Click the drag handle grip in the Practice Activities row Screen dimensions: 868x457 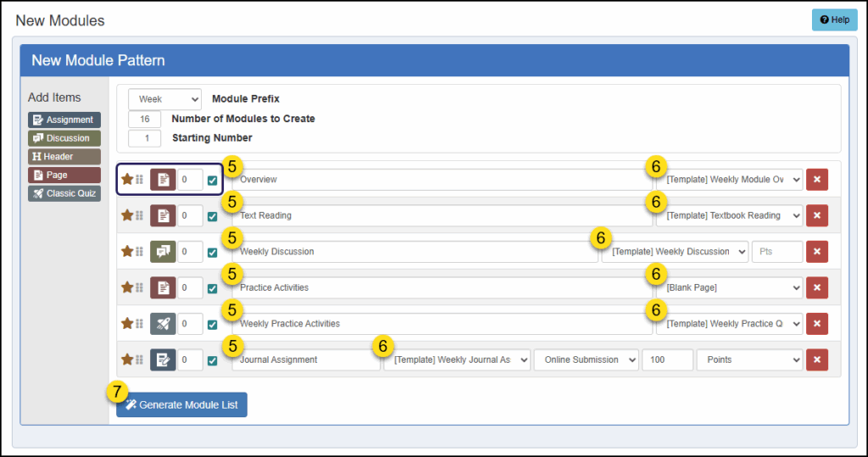[x=140, y=287]
